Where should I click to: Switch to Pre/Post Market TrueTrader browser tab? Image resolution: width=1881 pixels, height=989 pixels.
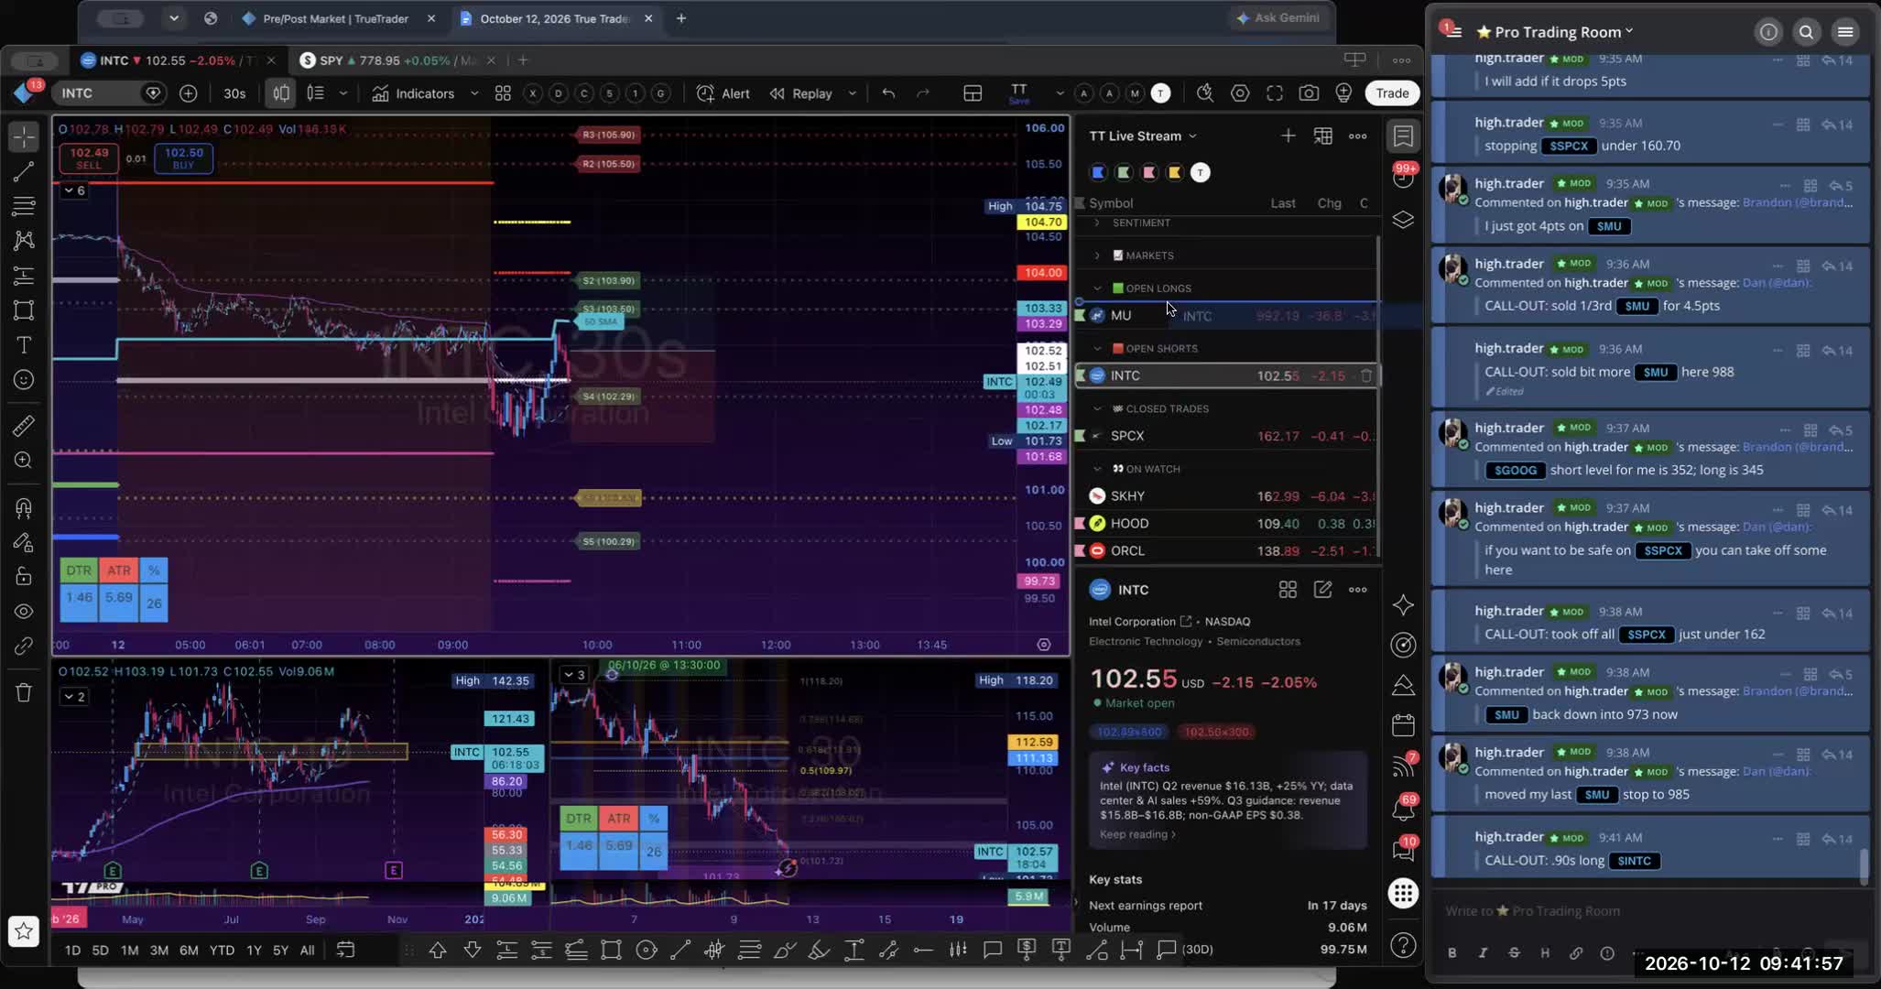336,18
